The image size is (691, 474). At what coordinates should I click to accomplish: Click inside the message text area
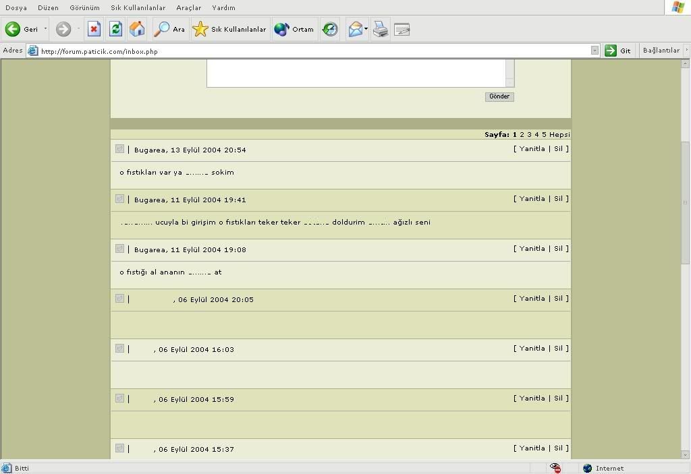356,73
